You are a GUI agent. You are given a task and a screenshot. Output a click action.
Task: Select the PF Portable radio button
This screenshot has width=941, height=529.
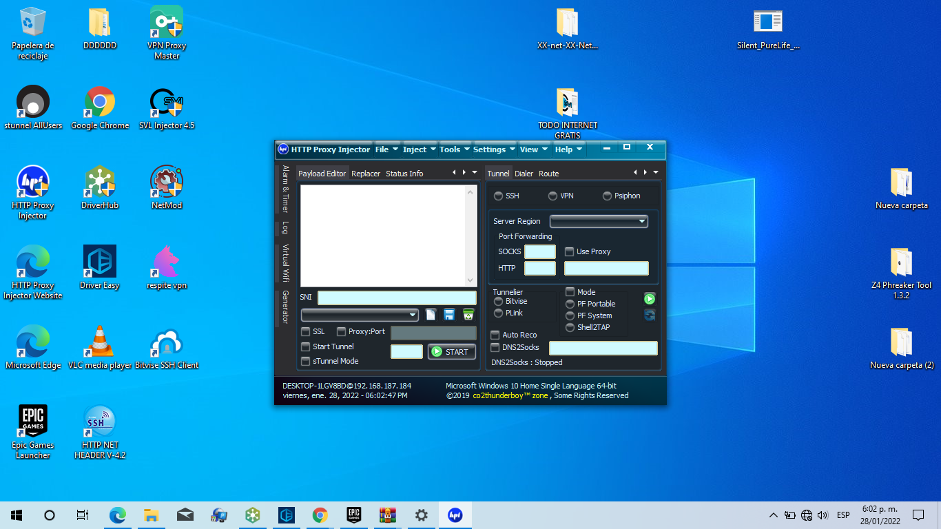tap(570, 304)
